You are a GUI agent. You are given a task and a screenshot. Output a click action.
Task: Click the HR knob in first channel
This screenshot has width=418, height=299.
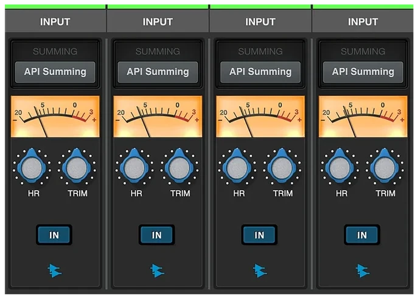pos(32,167)
